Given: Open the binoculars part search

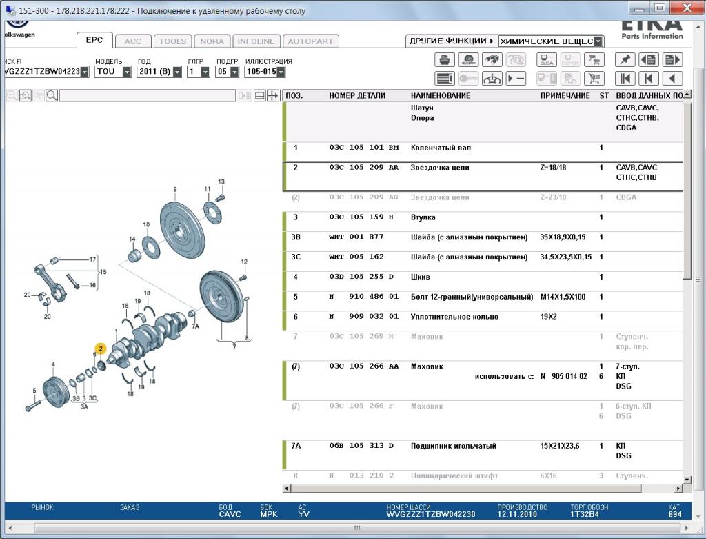Looking at the screenshot, I should click(492, 59).
